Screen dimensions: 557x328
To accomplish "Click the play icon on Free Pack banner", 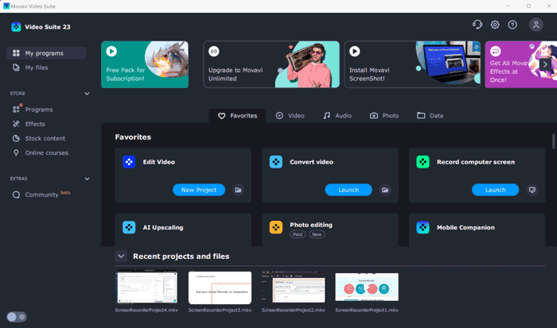I will click(111, 51).
